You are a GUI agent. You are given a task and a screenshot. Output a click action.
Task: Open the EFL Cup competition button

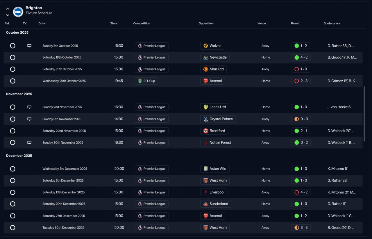146,81
